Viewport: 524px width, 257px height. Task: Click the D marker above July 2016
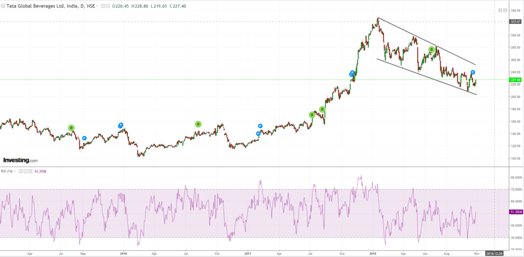point(198,124)
